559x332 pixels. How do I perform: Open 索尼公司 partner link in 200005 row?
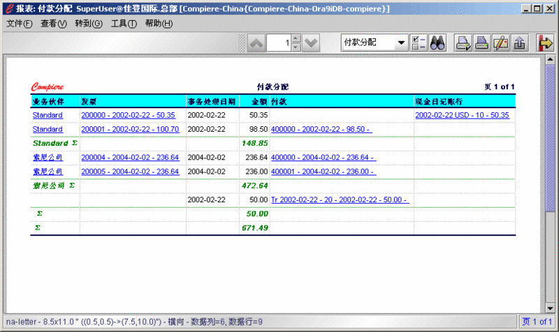(x=48, y=172)
